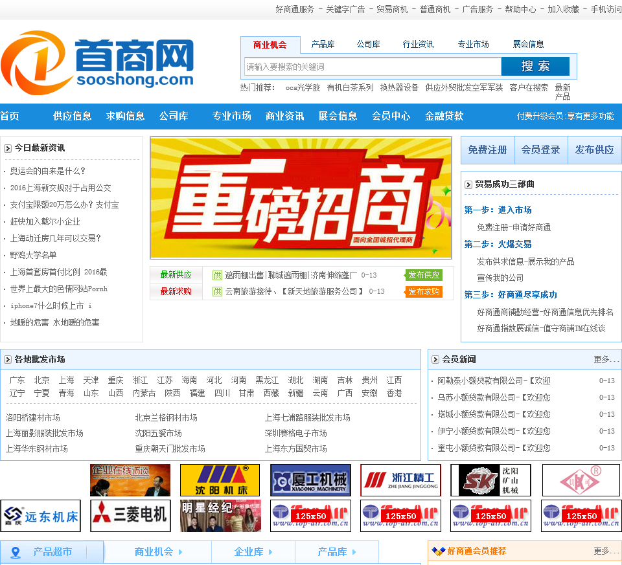Open the 沈阳机床 logo ad
This screenshot has width=622, height=565.
(x=220, y=480)
